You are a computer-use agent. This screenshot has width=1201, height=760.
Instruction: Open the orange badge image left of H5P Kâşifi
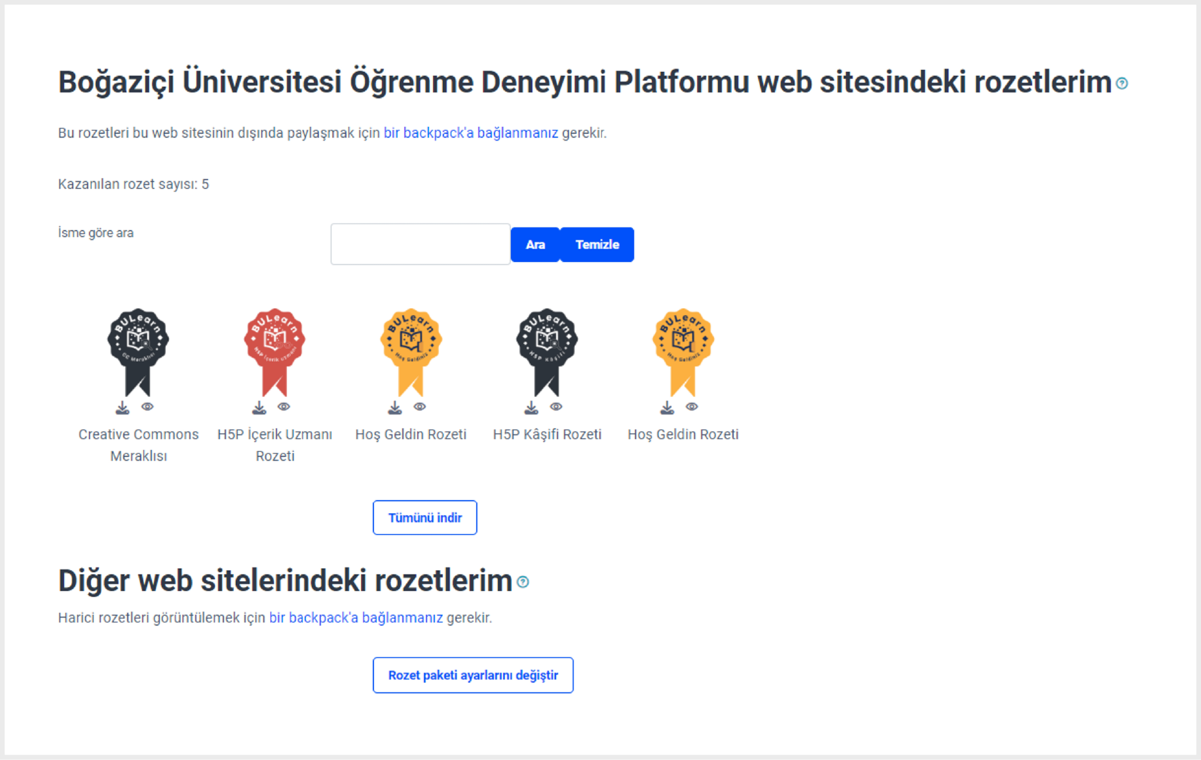pos(411,352)
